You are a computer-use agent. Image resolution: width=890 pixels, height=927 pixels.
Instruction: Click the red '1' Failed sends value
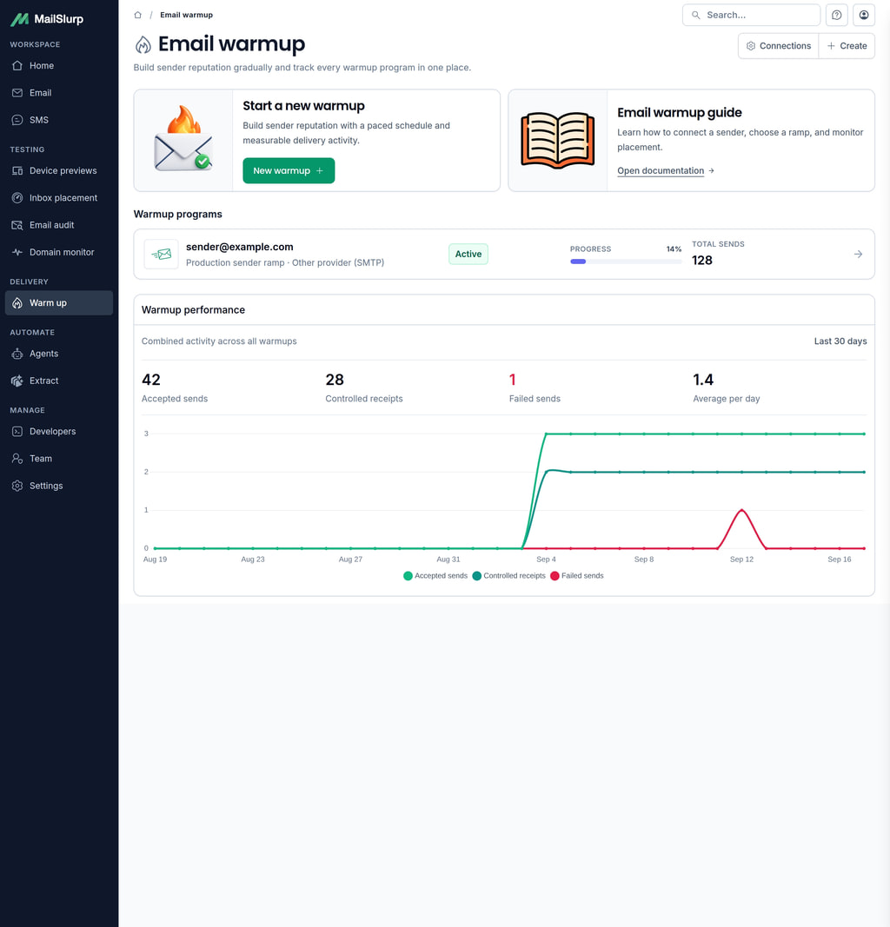512,380
